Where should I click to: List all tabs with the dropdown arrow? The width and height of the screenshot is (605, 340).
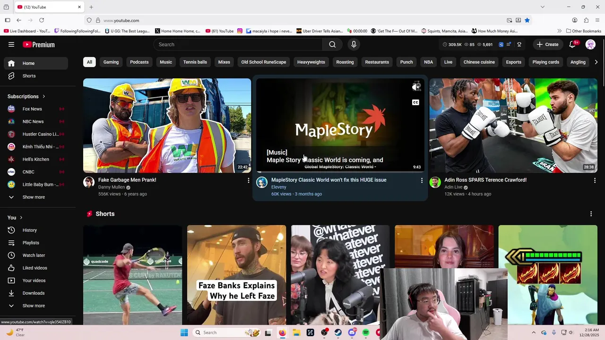tap(543, 7)
